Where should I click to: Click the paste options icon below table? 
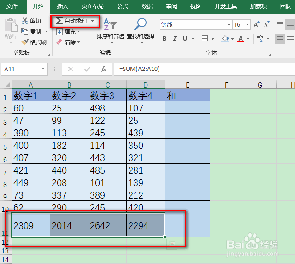[172, 244]
